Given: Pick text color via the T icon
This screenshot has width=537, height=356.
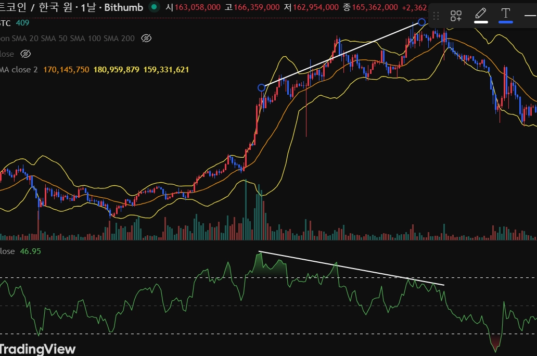Looking at the screenshot, I should point(505,16).
